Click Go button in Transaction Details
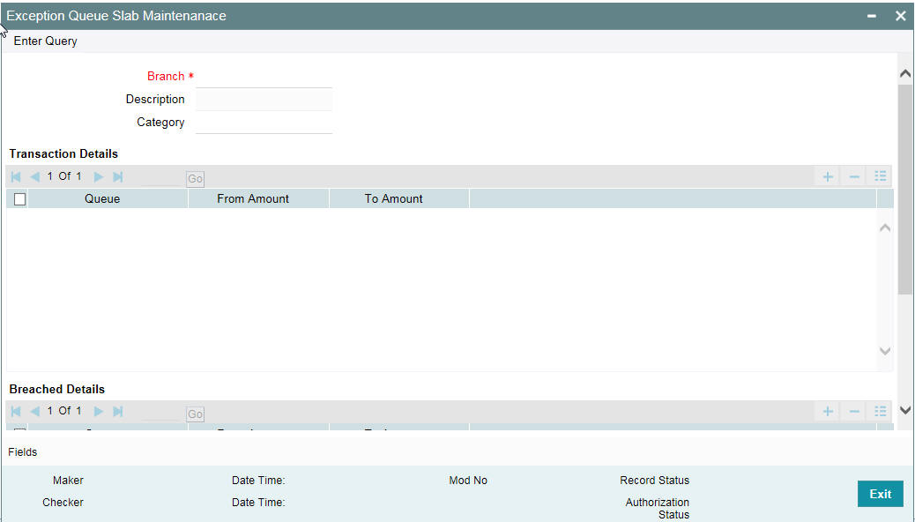 tap(195, 179)
